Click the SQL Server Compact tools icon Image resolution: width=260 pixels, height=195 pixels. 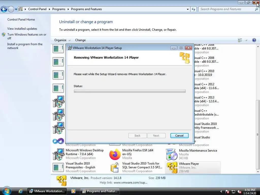(x=115, y=168)
